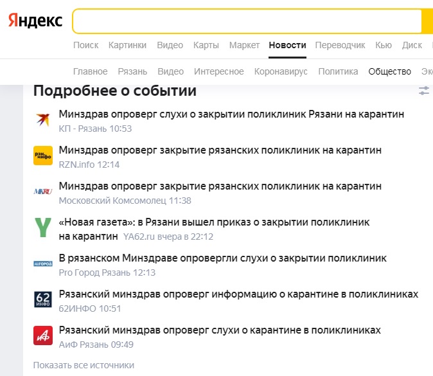The width and height of the screenshot is (433, 376).
Task: Open the news settings sliders icon
Action: 424,91
